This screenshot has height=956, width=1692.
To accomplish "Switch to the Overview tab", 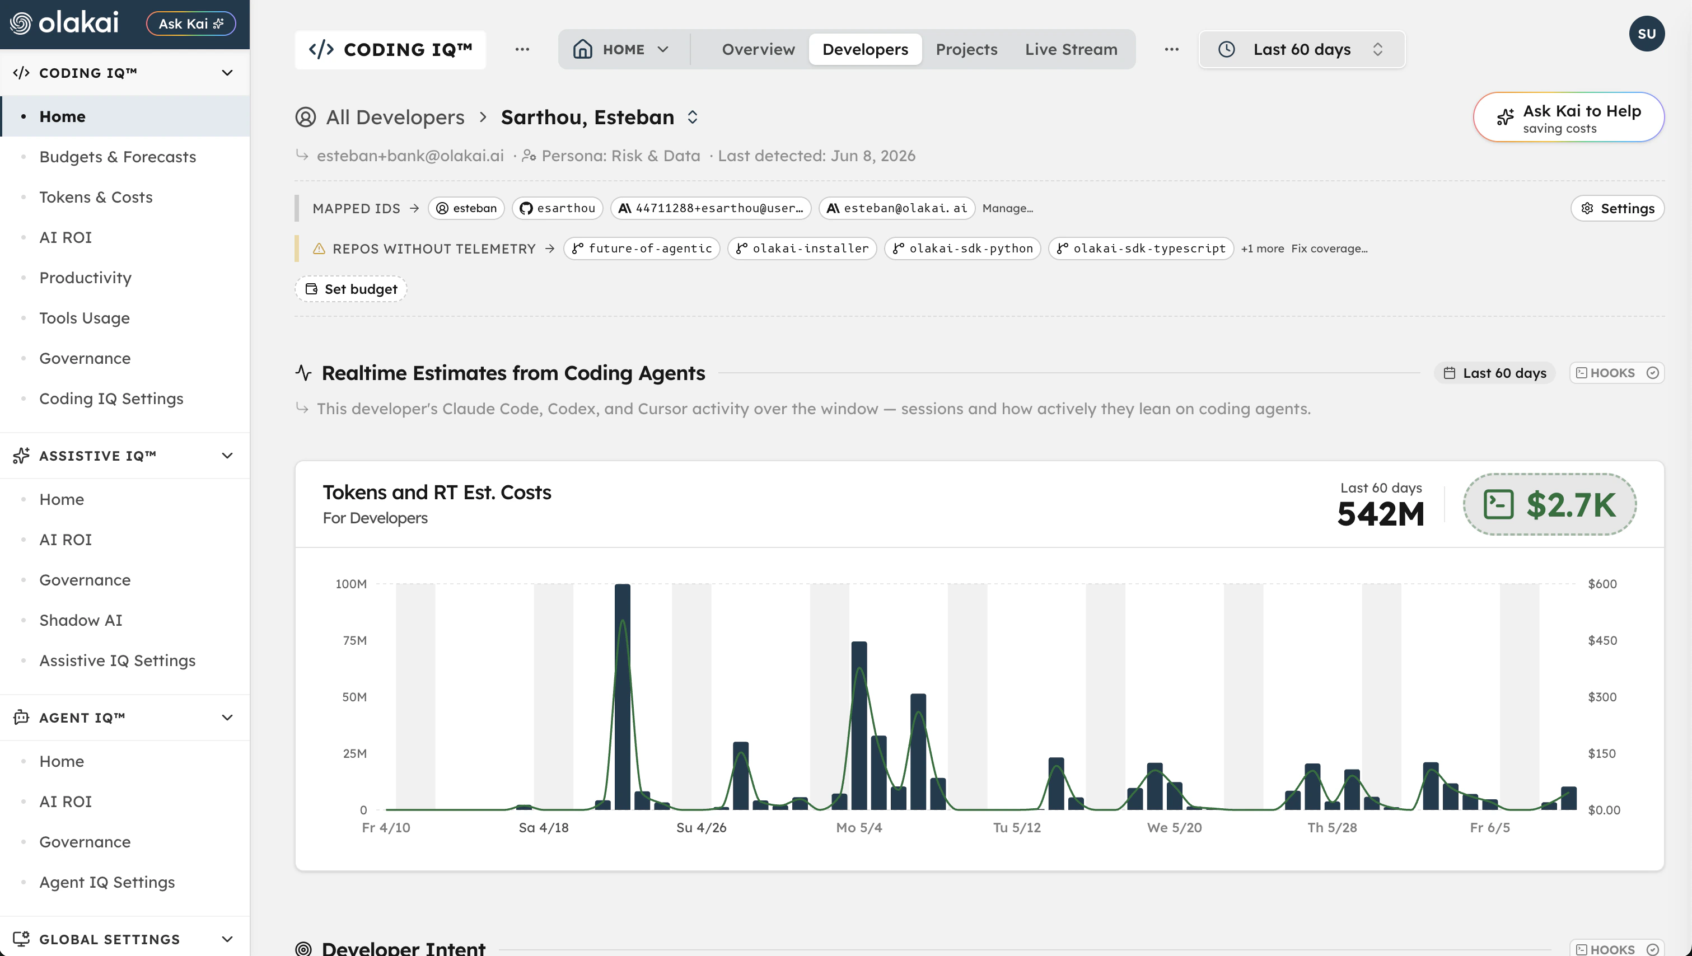I will click(x=758, y=49).
